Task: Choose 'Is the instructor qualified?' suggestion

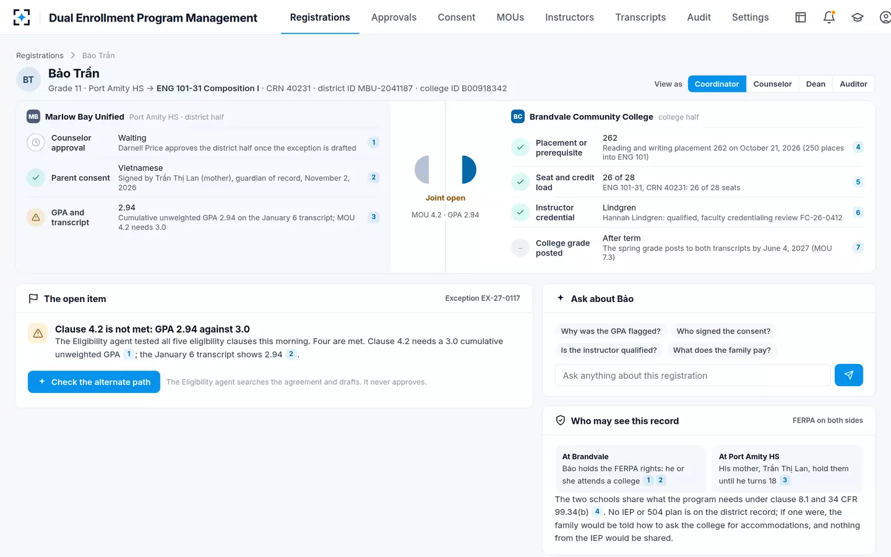Action: pyautogui.click(x=609, y=350)
